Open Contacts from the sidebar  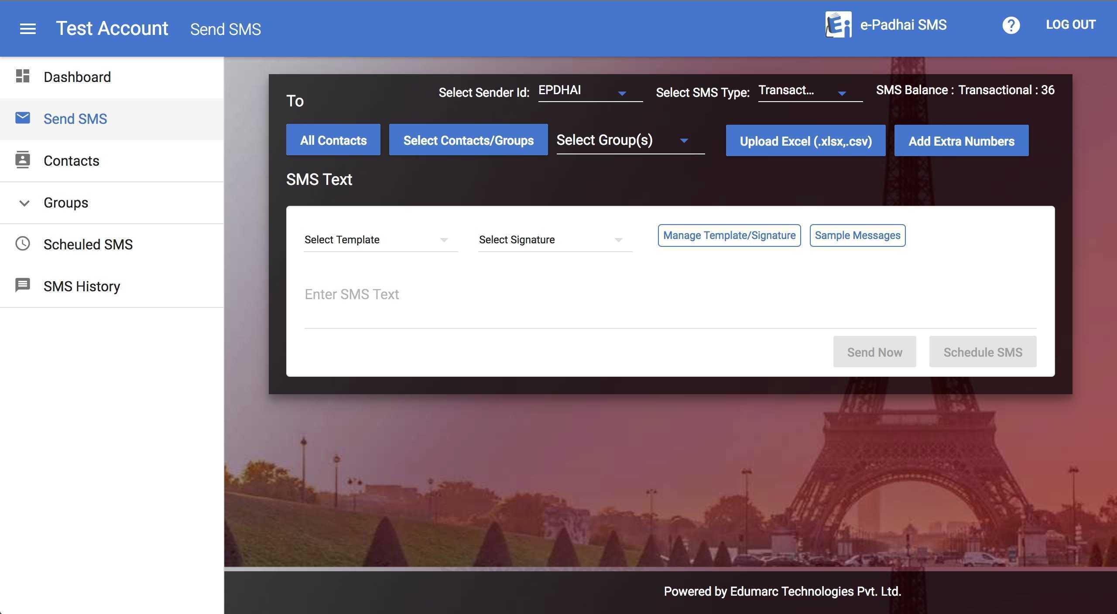(72, 161)
